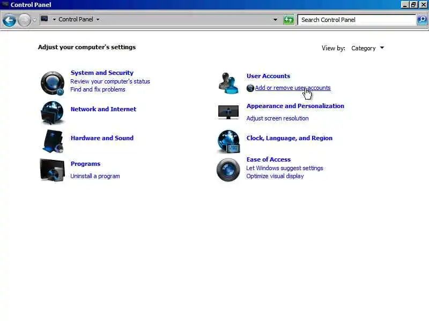Click the Hardware and Sound icon
The image size is (429, 321).
(x=53, y=141)
